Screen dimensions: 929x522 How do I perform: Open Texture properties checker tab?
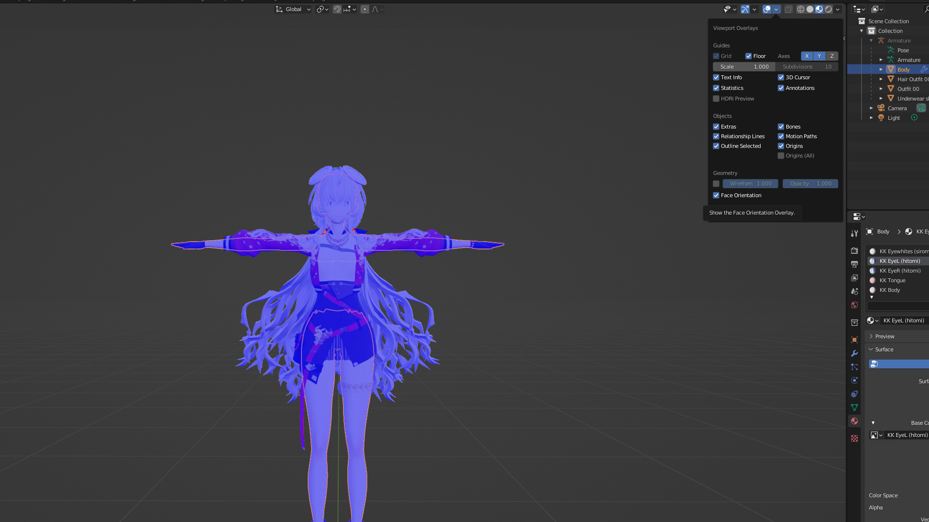pos(854,438)
